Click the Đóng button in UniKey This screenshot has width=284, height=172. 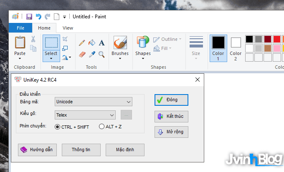coord(171,100)
